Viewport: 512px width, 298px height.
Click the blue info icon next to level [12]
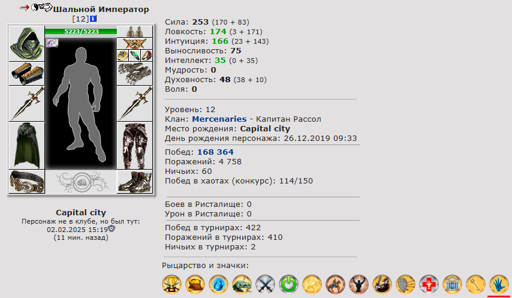click(93, 19)
